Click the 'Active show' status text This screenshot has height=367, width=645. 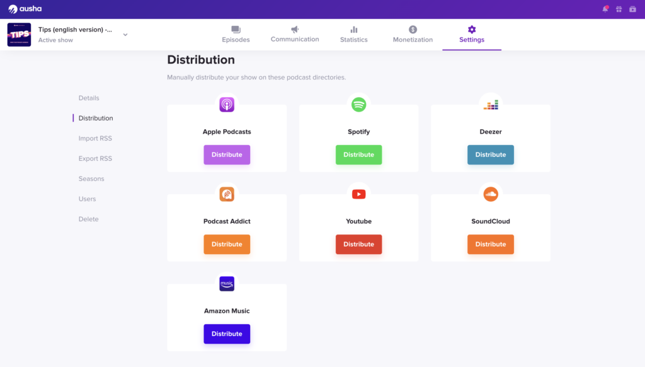[55, 40]
